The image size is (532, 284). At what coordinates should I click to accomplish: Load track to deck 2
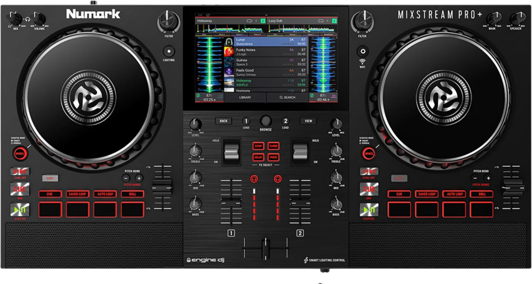pos(285,121)
